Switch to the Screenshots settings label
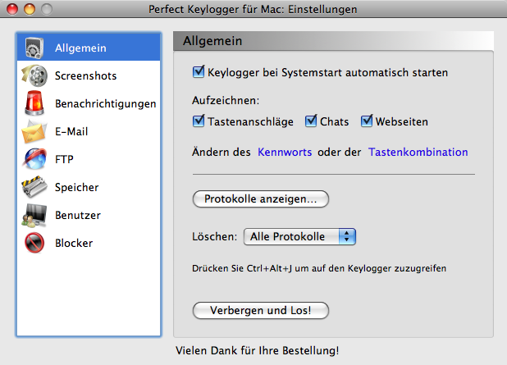This screenshot has width=507, height=365. [x=85, y=75]
